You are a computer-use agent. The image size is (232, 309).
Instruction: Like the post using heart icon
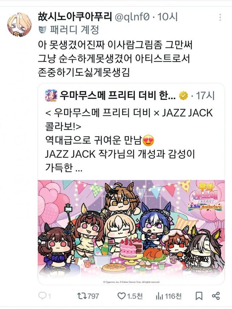pos(130,296)
